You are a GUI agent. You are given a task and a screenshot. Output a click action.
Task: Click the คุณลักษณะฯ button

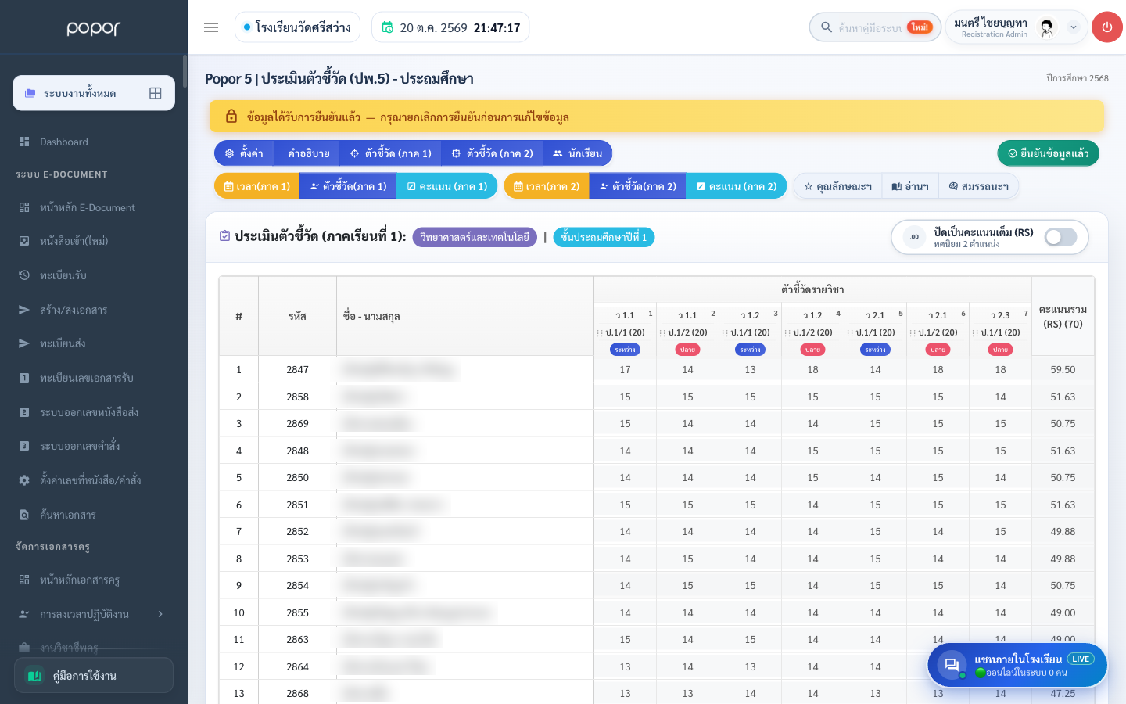tap(837, 186)
